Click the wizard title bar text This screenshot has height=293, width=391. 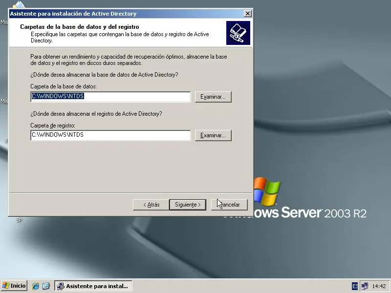click(x=73, y=14)
